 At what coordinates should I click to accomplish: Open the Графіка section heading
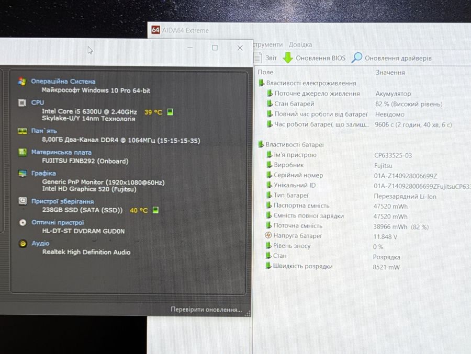pos(43,173)
